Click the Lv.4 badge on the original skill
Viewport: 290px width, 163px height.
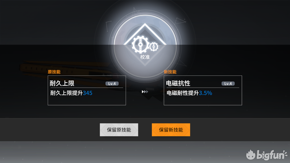click(112, 84)
